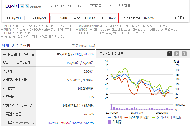Image resolution: width=191 pixels, height=126 pixels.
Task: Click the 기준:2023.01.03 date label
Action: [83, 46]
